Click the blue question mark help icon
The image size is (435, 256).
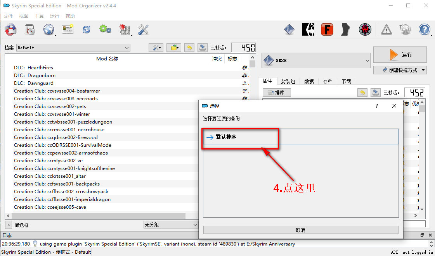[425, 29]
